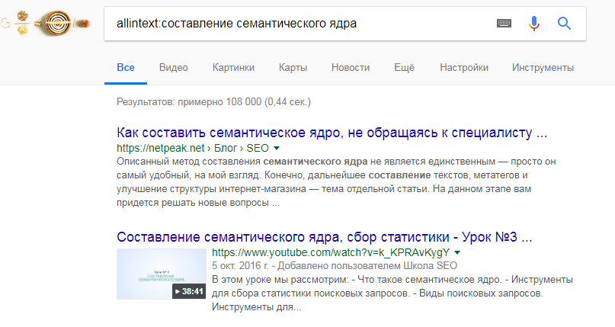Open 'Как составить семантическое ядро' result
This screenshot has height=327, width=615.
(332, 133)
